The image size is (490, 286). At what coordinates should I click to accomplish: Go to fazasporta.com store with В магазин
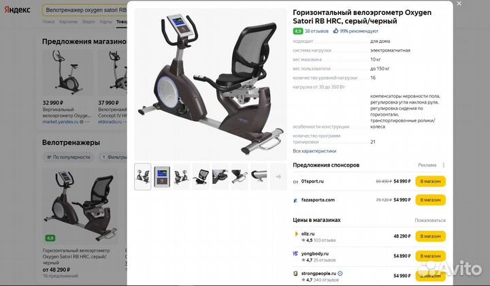click(x=430, y=200)
